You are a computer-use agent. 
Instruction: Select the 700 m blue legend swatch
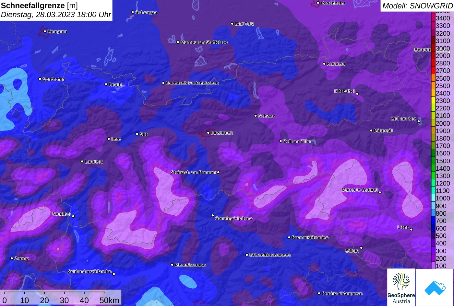(433, 221)
